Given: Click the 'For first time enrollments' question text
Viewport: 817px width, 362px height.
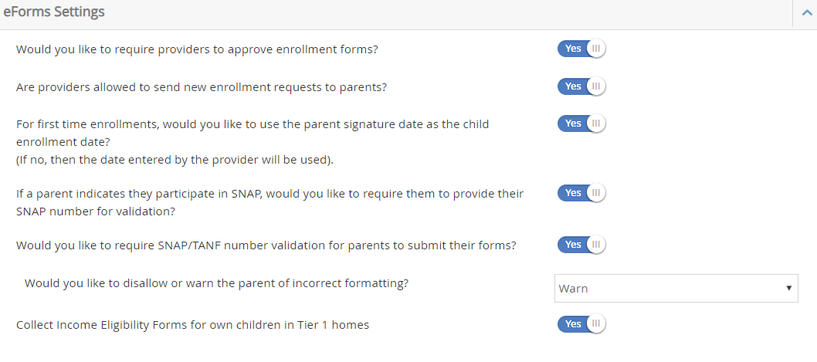Looking at the screenshot, I should (x=252, y=124).
